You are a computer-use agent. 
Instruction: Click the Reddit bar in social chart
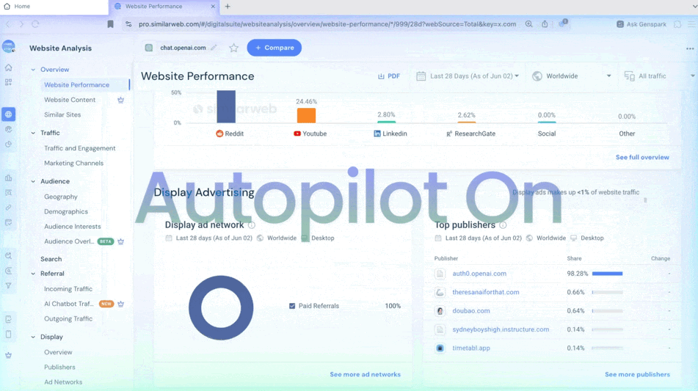pos(226,107)
